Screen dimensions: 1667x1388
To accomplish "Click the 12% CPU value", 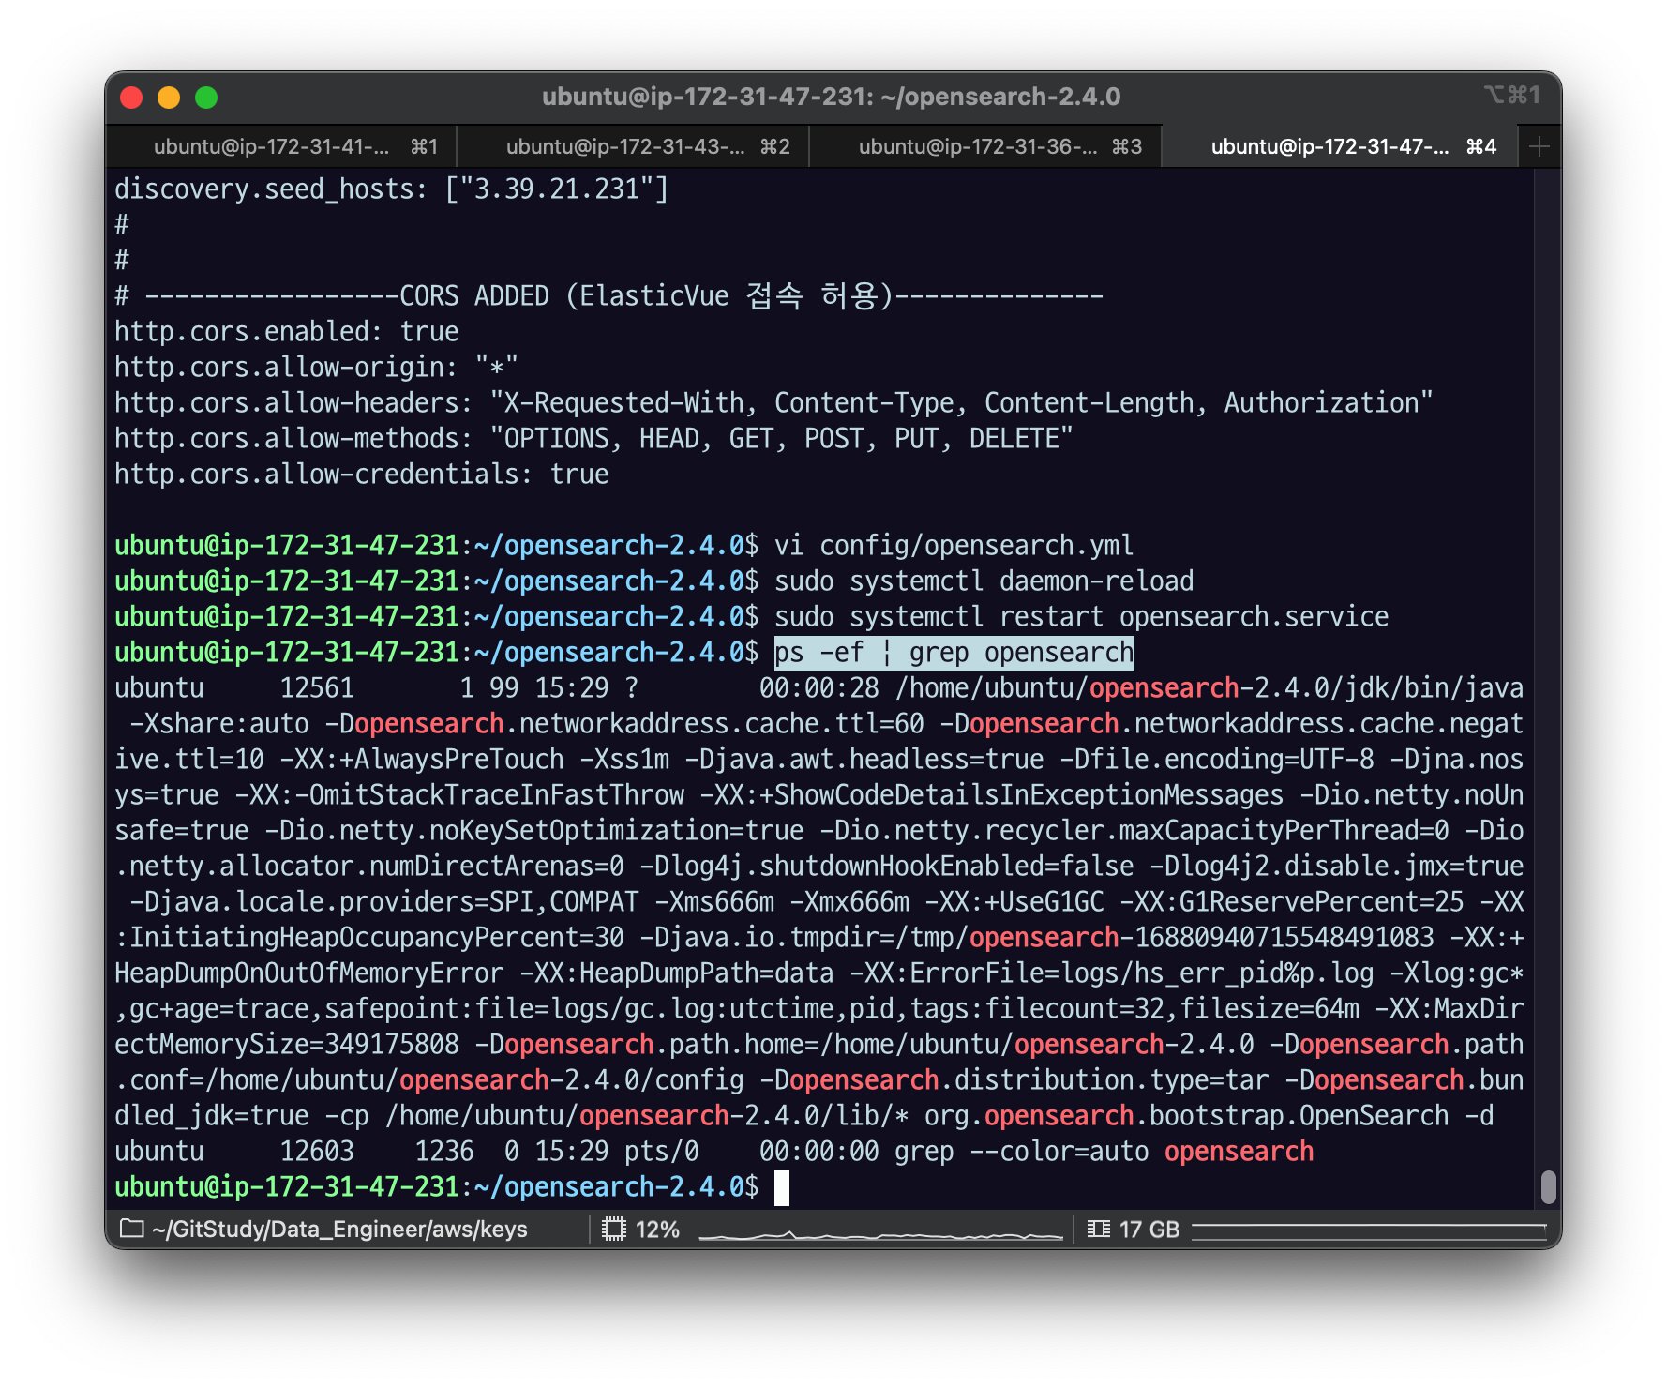I will (657, 1229).
